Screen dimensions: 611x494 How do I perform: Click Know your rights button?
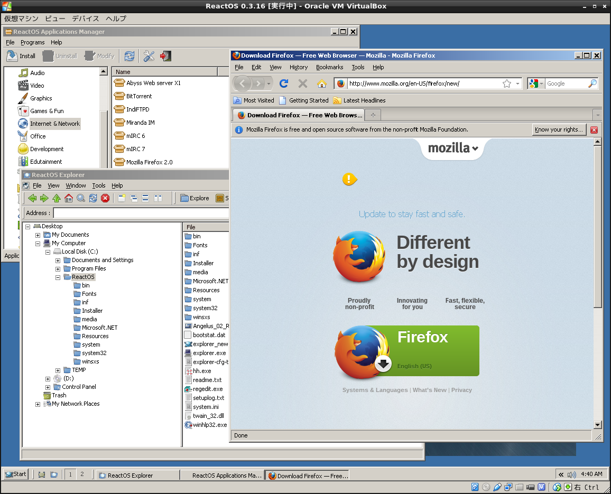coord(559,130)
